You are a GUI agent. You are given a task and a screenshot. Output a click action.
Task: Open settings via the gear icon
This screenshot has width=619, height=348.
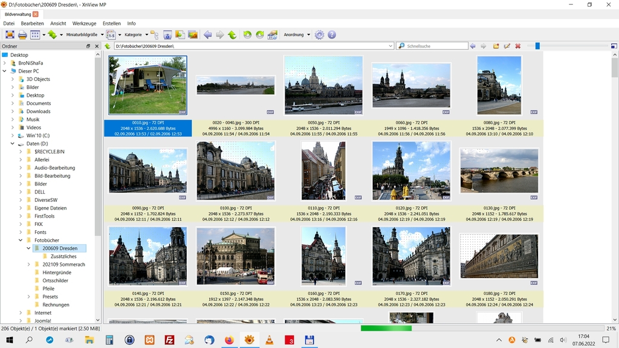(x=319, y=35)
